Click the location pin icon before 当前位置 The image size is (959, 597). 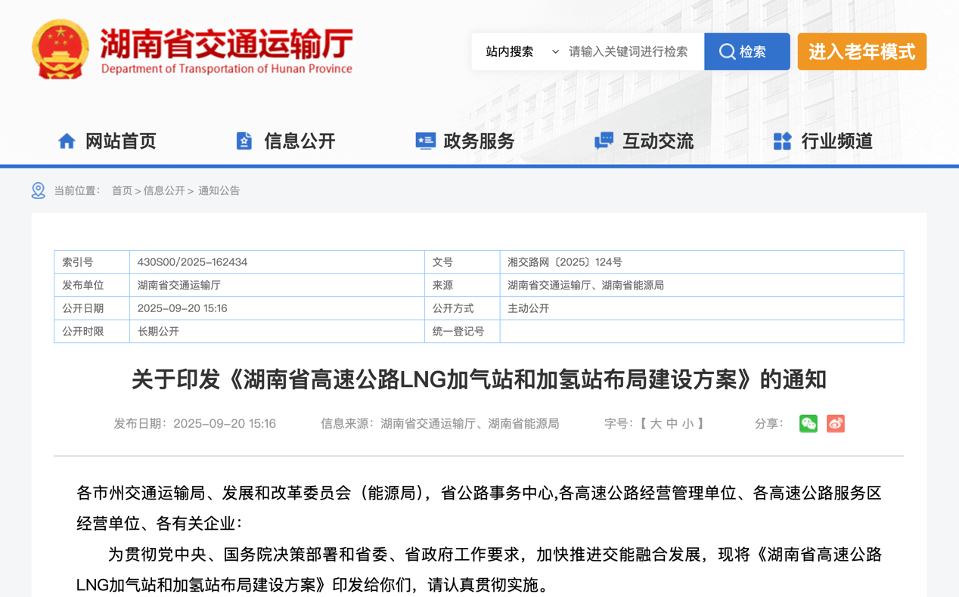(38, 190)
